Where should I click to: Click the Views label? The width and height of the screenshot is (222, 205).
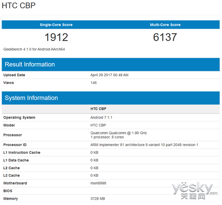coord(9,83)
